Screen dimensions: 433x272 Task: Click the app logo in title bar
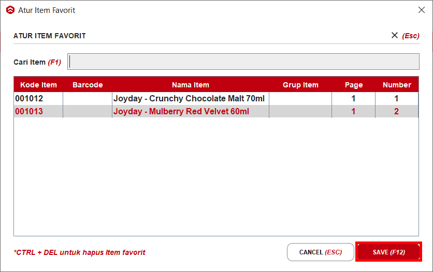click(10, 10)
